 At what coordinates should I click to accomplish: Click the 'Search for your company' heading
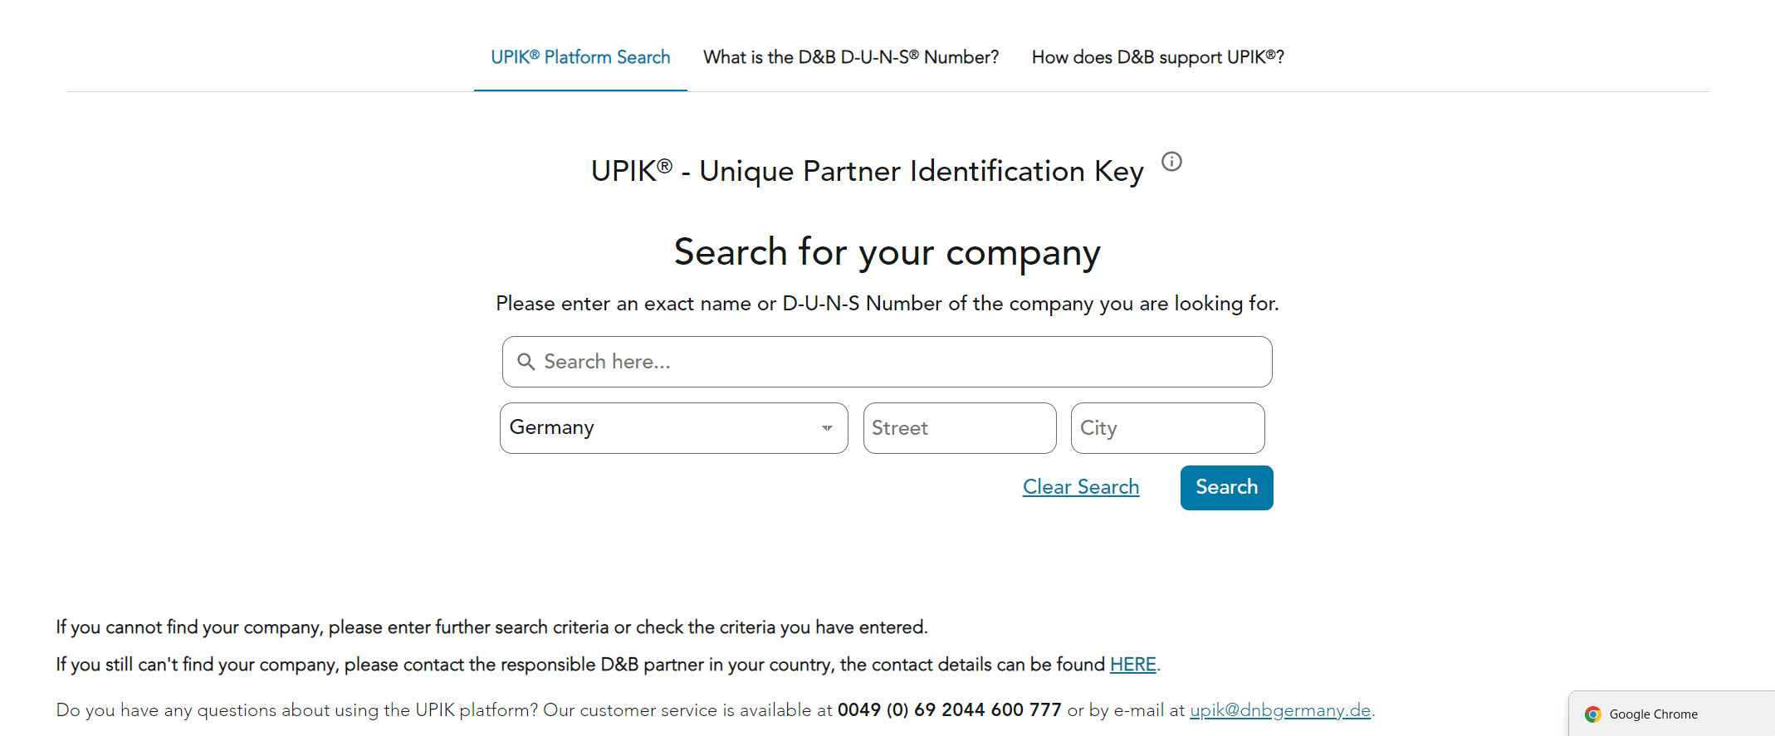click(x=887, y=252)
